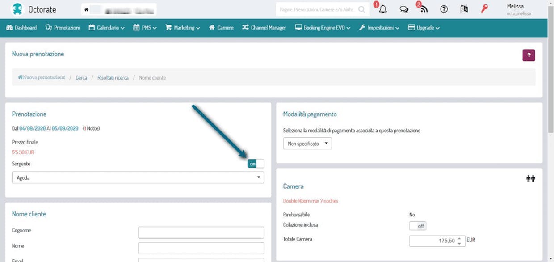Expand the Marketing menu
554x262 pixels.
182,28
